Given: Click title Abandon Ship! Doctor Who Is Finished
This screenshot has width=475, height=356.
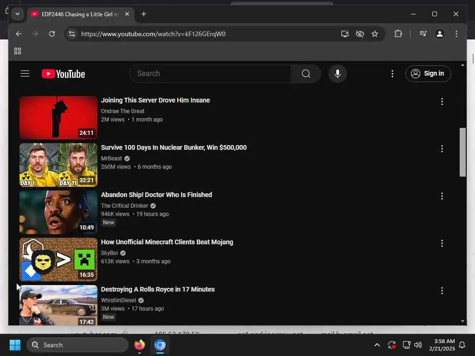Looking at the screenshot, I should 156,195.
